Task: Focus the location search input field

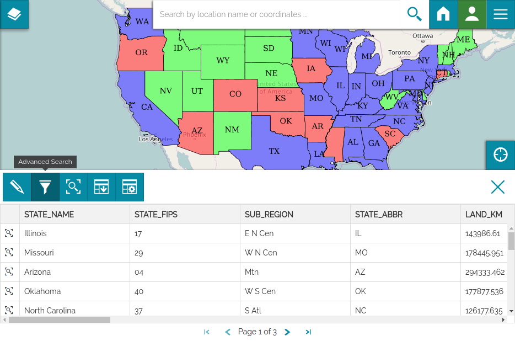Action: (278, 14)
